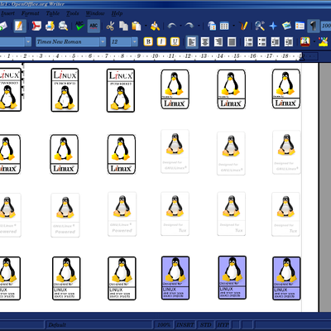Select the top-right Tux Linux badge image
This screenshot has height=331, width=331.
click(286, 89)
